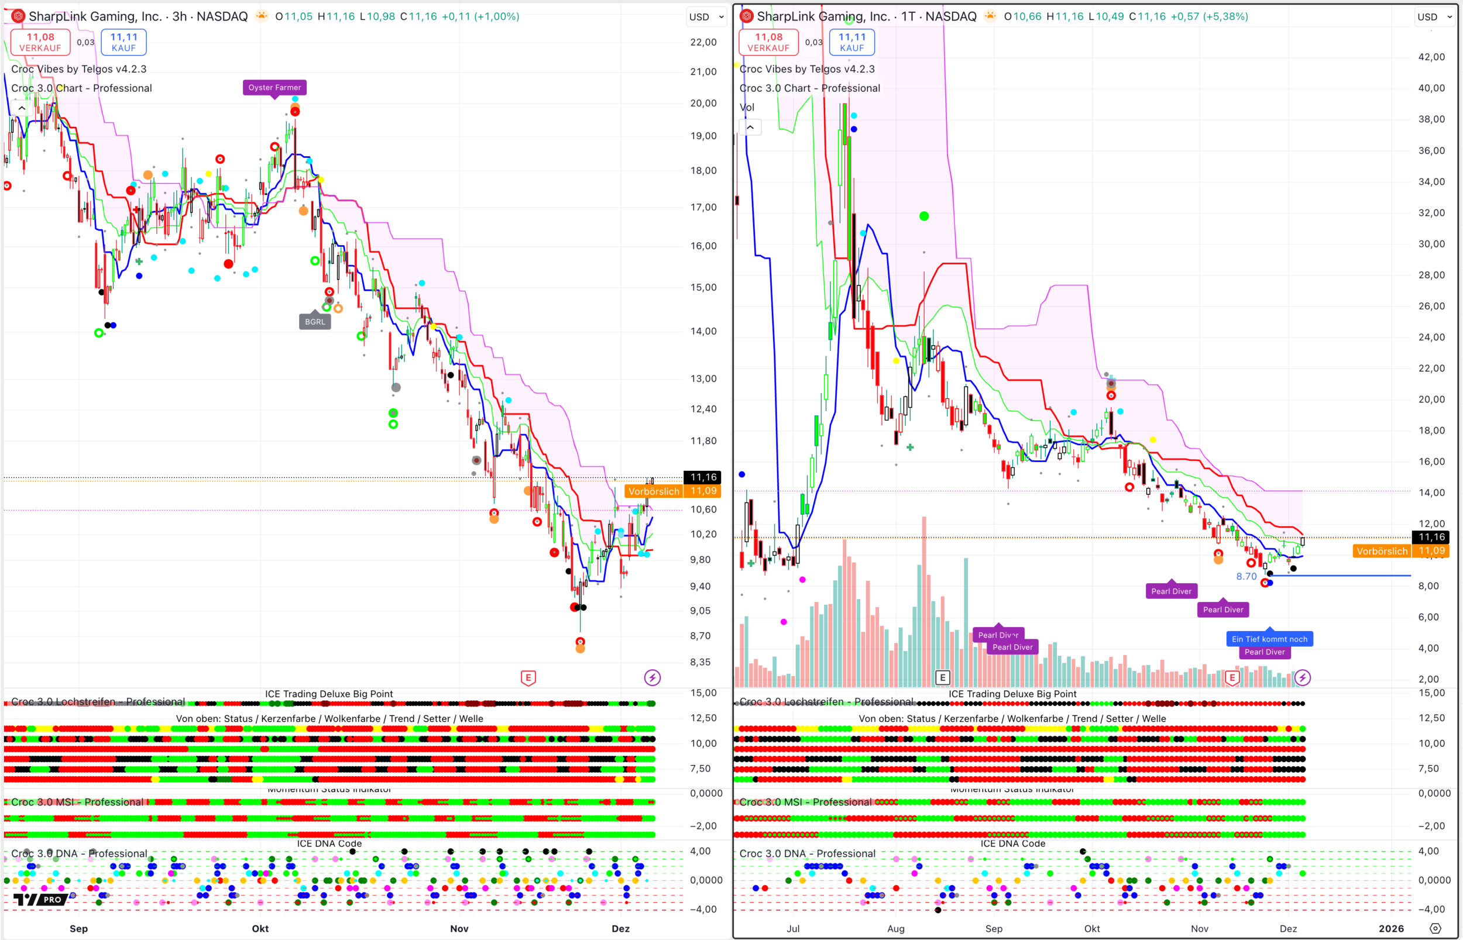Click the earnings E marker on the 3h chart

pos(528,677)
